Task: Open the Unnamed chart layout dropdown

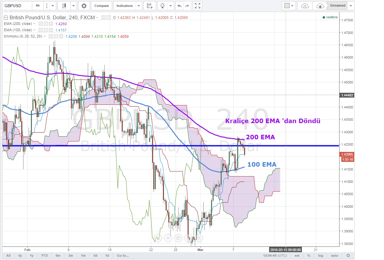Action: [351, 6]
